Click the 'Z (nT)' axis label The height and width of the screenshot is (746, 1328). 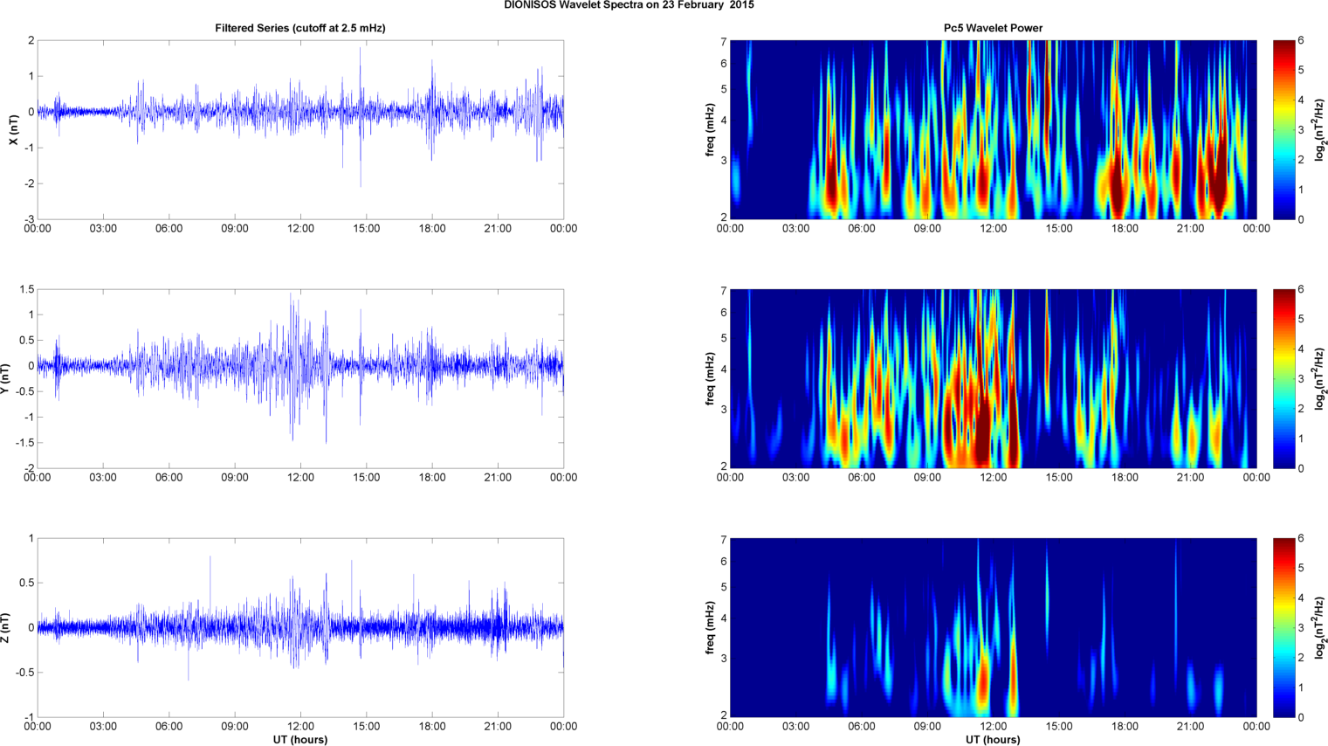(5, 627)
